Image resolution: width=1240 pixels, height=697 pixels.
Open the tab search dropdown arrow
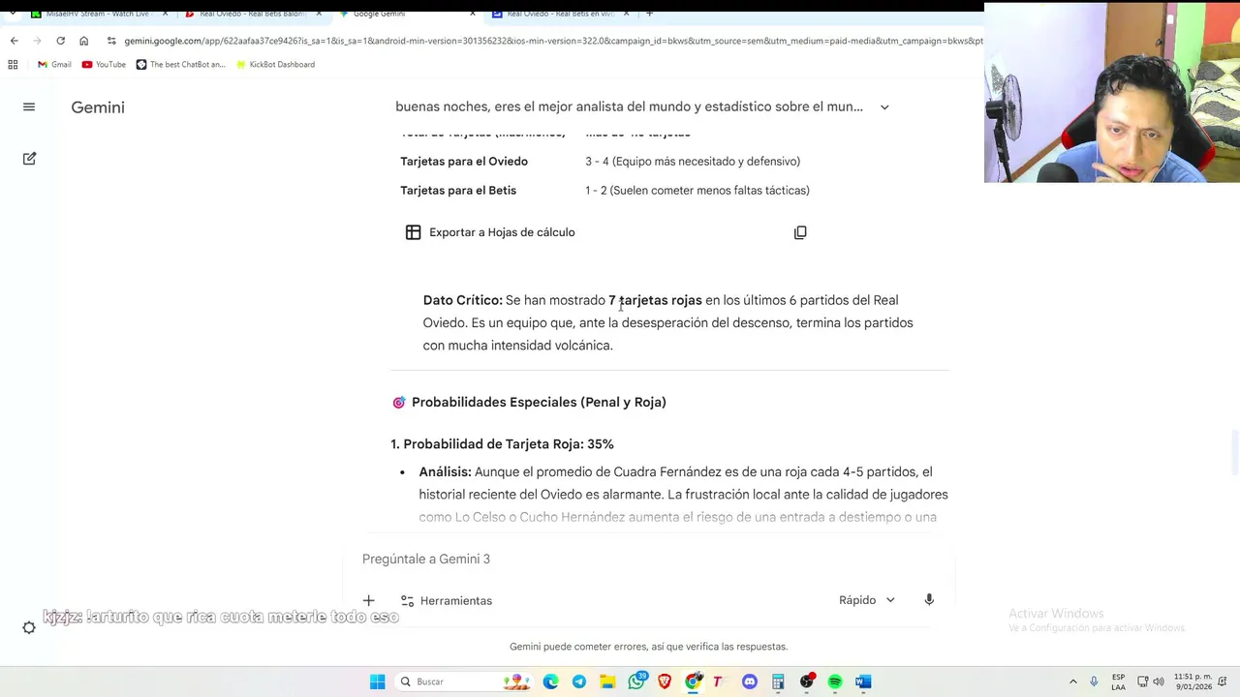click(12, 14)
